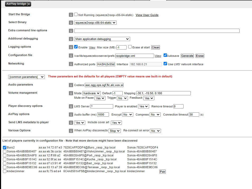Check the Sonos-48A6B8F1514C player

(x=5, y=159)
